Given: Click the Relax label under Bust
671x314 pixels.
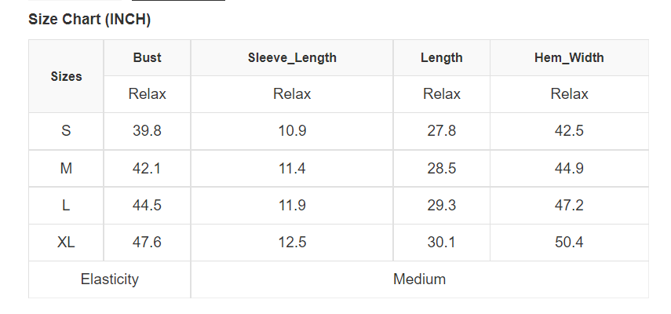Looking at the screenshot, I should pos(148,94).
